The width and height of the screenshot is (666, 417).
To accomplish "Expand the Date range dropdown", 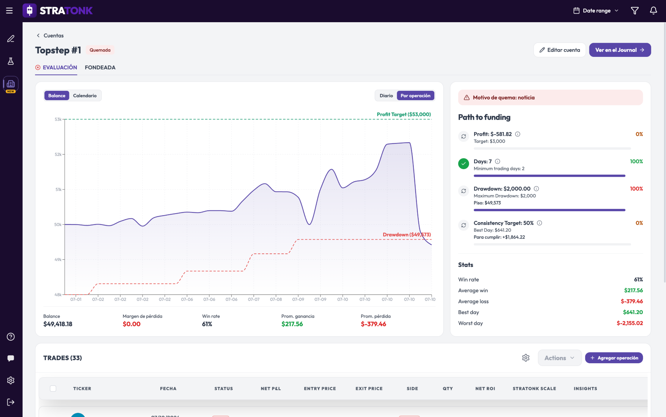I will coord(596,11).
